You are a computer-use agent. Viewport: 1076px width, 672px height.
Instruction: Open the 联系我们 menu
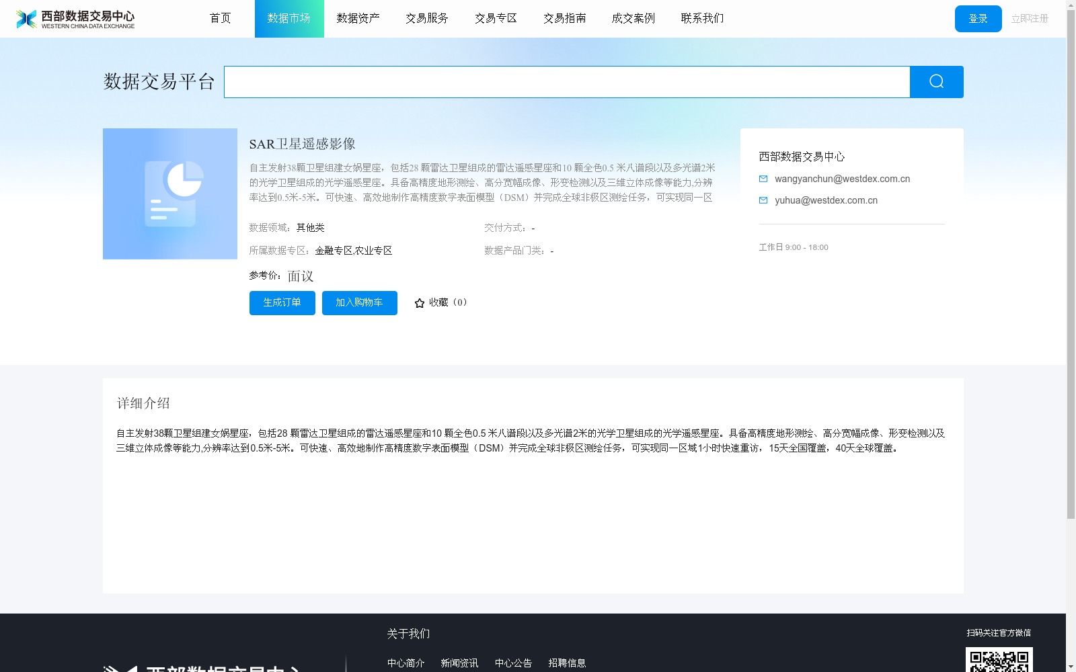tap(703, 18)
